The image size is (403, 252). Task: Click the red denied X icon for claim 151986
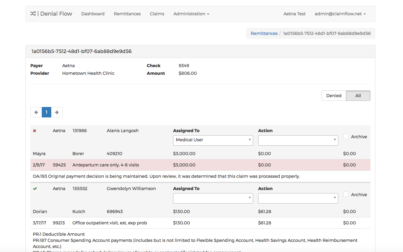point(35,131)
